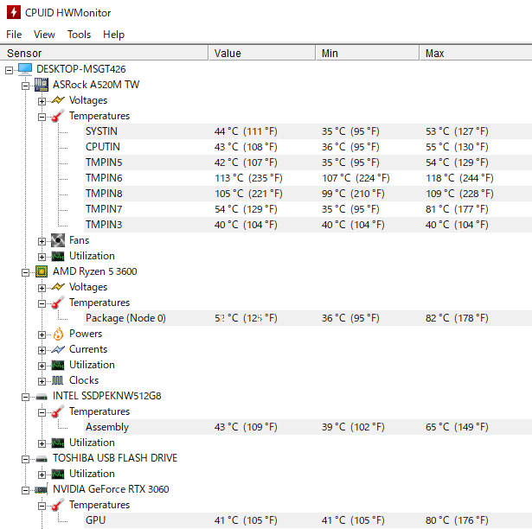Click the Ryzen Temperatures thermometer icon
Image resolution: width=532 pixels, height=529 pixels.
[x=58, y=303]
